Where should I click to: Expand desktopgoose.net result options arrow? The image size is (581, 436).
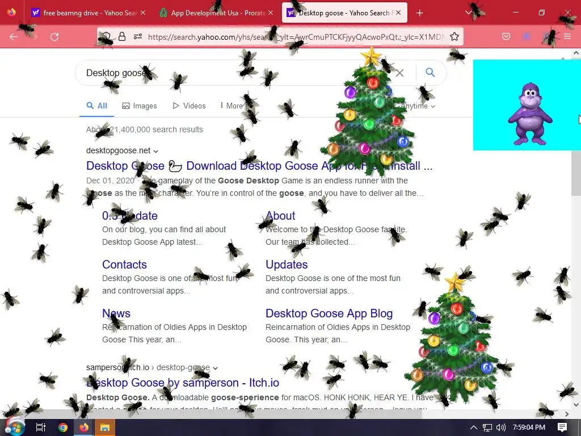(x=156, y=151)
